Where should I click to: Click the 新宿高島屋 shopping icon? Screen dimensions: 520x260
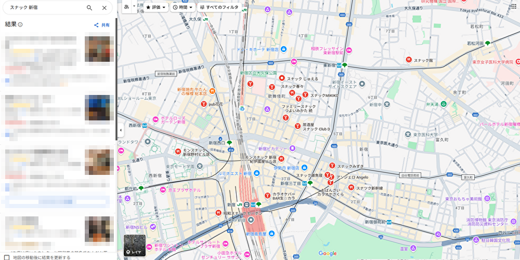(x=271, y=234)
